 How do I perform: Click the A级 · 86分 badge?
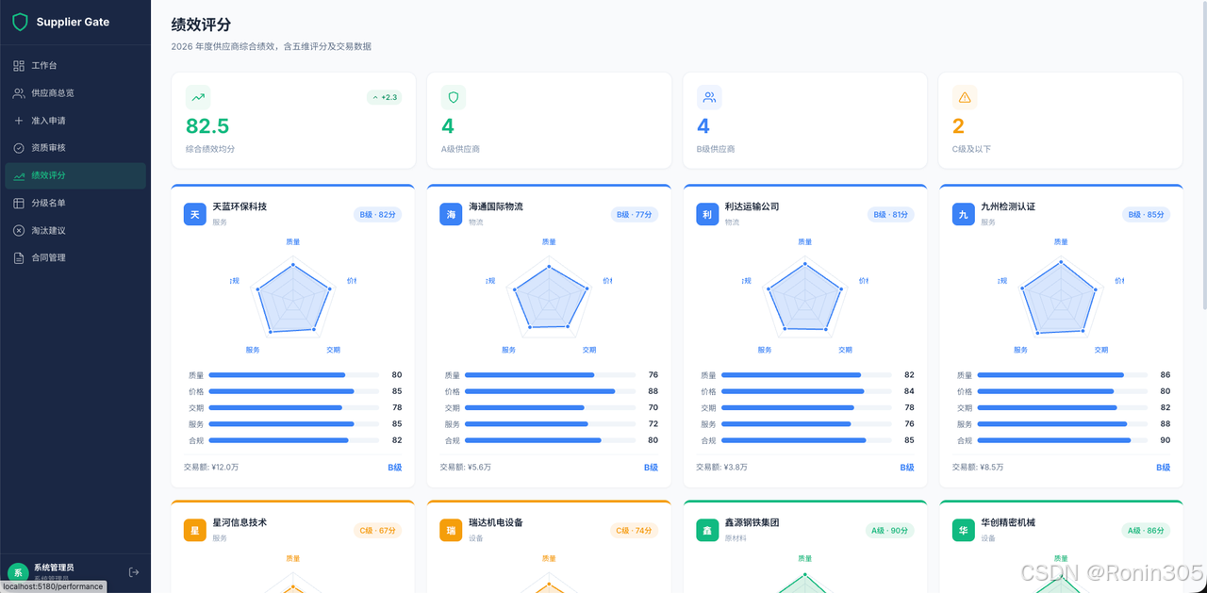tap(1147, 531)
